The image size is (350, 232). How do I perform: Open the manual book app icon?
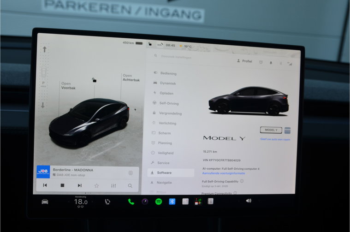(210, 201)
